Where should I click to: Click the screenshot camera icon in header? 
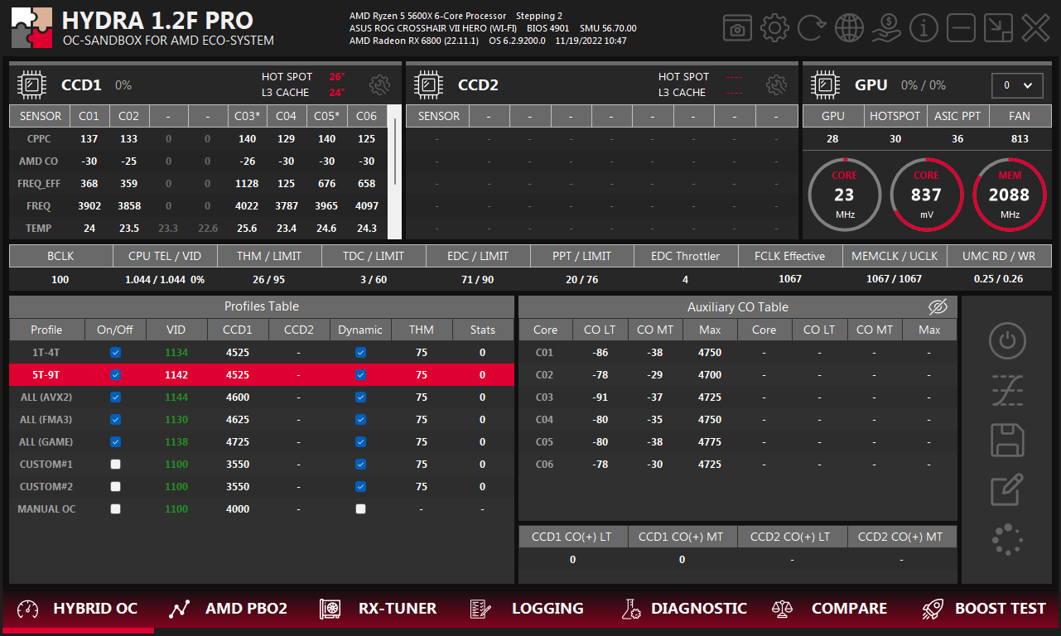point(736,28)
